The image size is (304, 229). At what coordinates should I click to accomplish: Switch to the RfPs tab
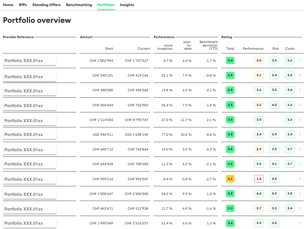[x=23, y=5]
